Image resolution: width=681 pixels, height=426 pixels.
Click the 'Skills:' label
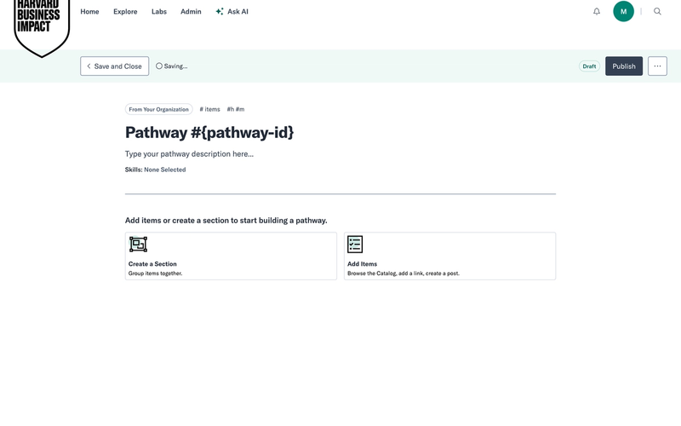tap(134, 170)
